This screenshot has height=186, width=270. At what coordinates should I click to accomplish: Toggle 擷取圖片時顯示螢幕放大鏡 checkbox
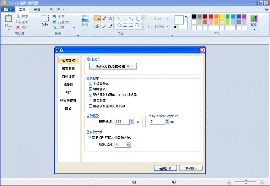tap(89, 137)
